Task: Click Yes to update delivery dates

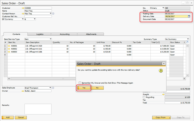Action: [84, 88]
